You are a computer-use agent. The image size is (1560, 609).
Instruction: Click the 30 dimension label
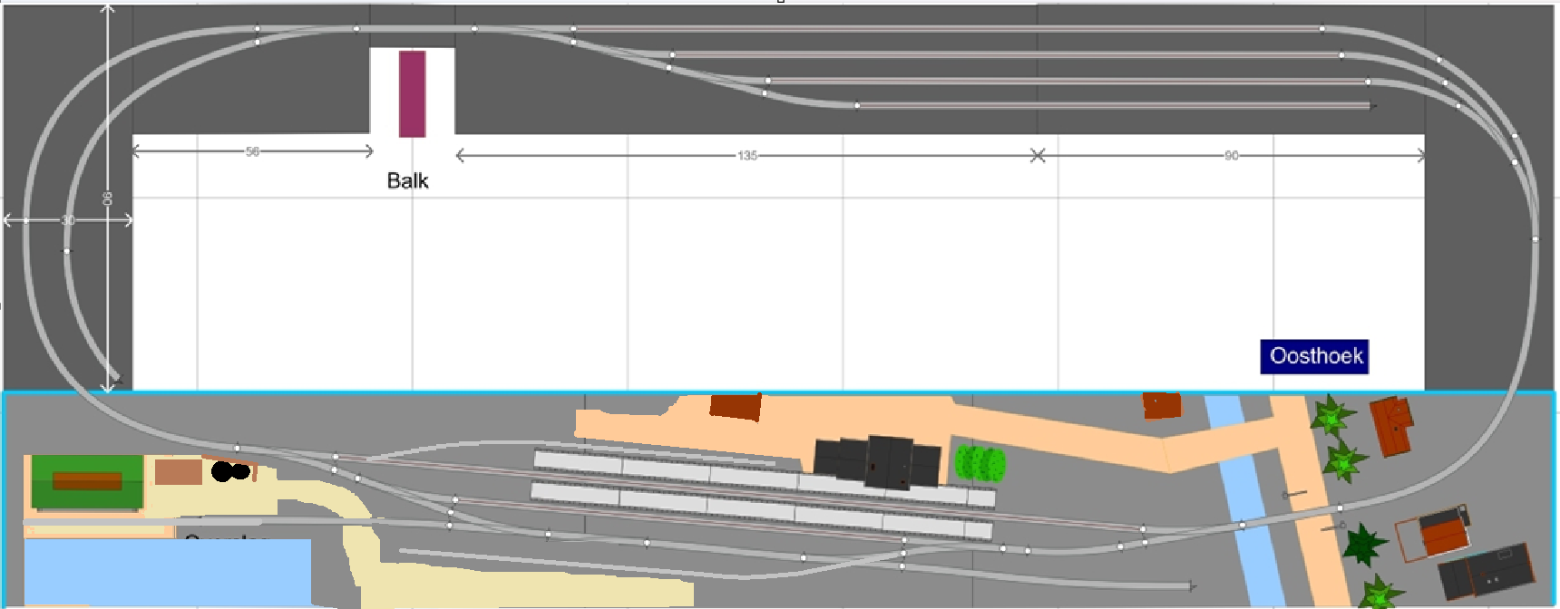[68, 220]
